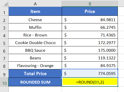The width and height of the screenshot is (124, 92).
Task: Select column A header
Action: pos(35,4)
